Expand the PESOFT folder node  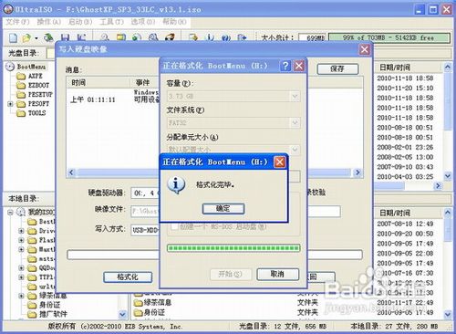(x=10, y=104)
